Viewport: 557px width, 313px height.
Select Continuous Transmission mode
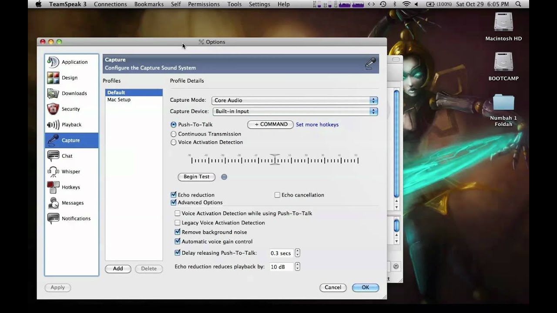174,134
